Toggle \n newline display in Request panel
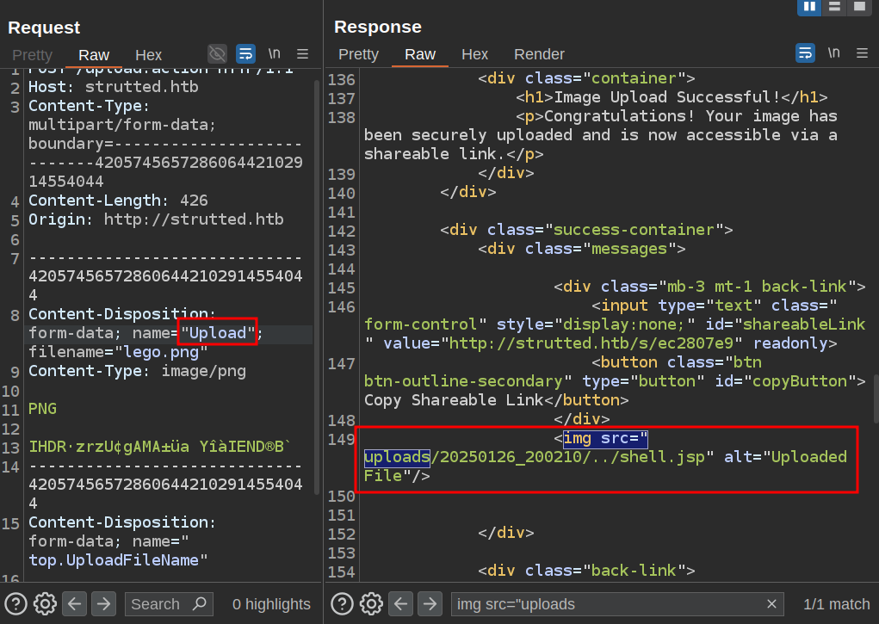This screenshot has width=879, height=624. 274,53
